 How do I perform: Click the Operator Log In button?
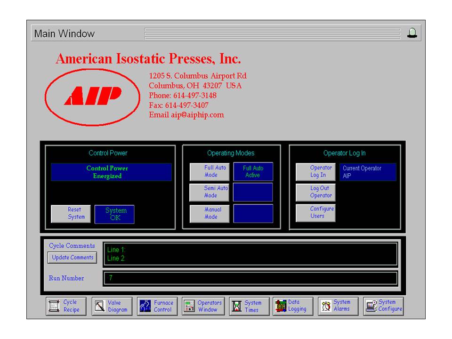[x=315, y=171]
